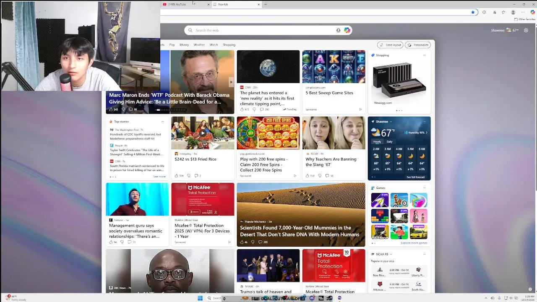The image size is (537, 302).
Task: Open the Weather feed tab
Action: pos(199,45)
